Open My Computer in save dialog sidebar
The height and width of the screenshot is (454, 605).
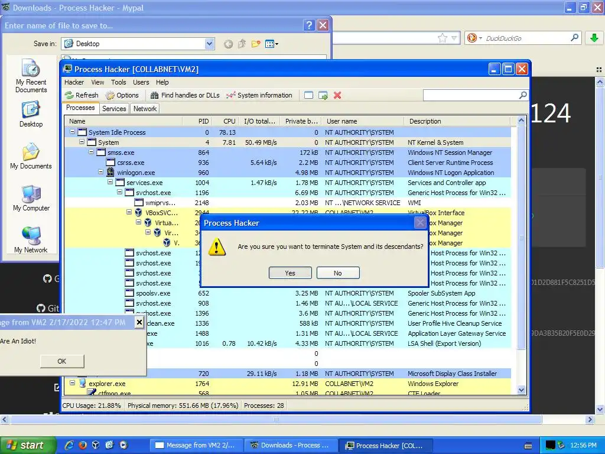click(31, 198)
